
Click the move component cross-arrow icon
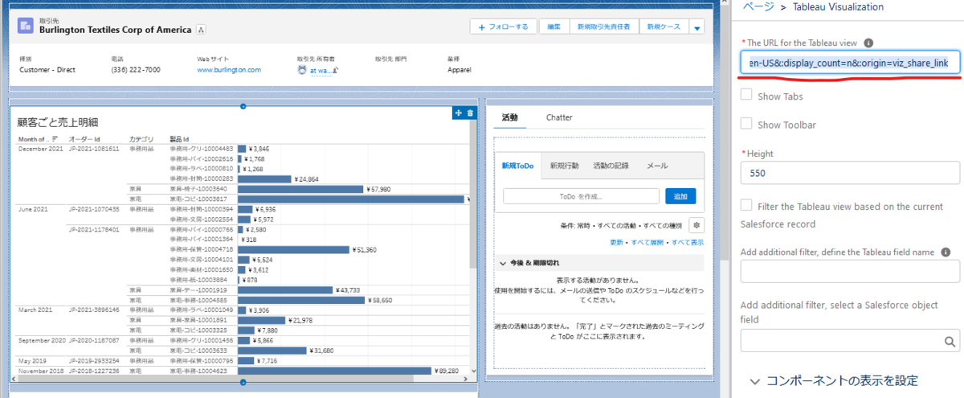[458, 113]
